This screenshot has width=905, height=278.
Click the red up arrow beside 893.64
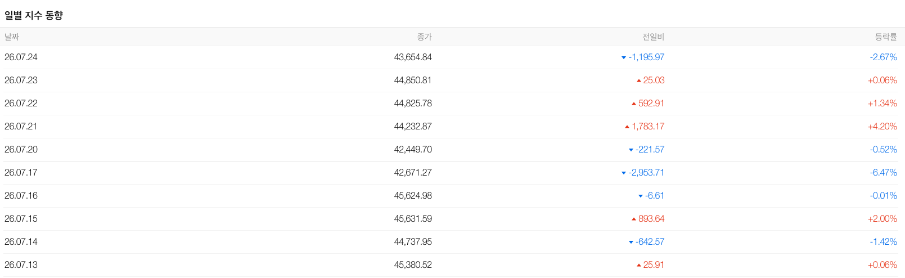tap(634, 219)
